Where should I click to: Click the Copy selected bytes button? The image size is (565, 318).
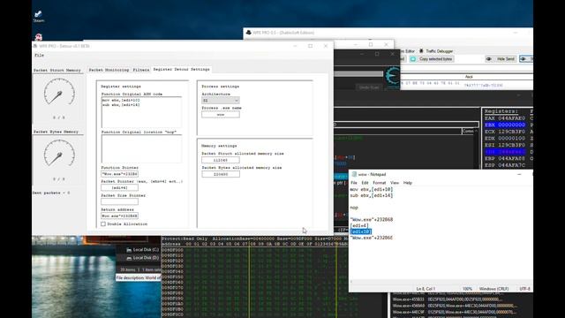[431, 59]
